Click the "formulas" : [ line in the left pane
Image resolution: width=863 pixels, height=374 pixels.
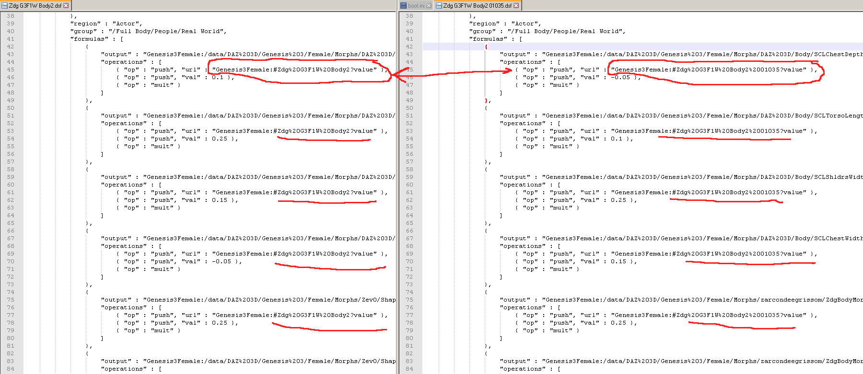pos(97,39)
